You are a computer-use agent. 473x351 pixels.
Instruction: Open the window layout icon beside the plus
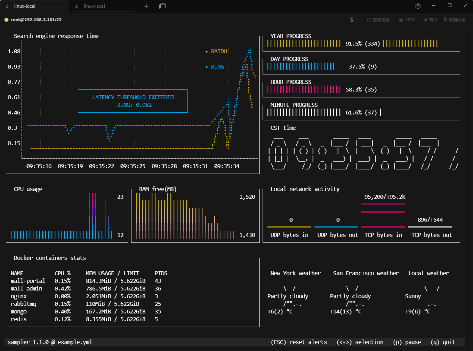(x=162, y=6)
